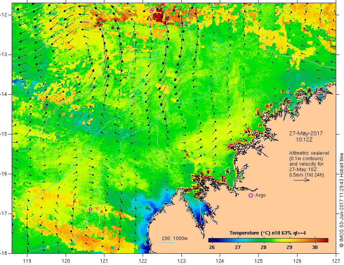Click the Altimetric sealevel legend text
The height and width of the screenshot is (265, 344).
pos(309,153)
